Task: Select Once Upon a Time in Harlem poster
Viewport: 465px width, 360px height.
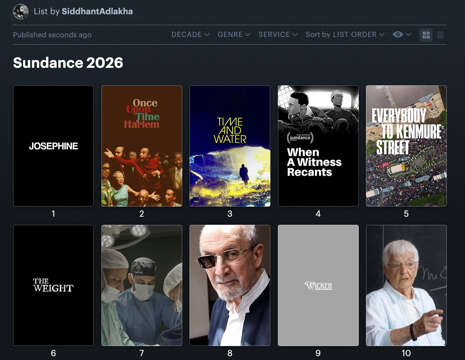Action: coord(142,146)
